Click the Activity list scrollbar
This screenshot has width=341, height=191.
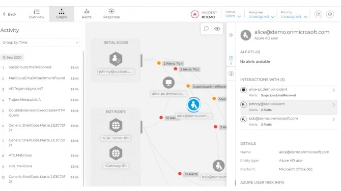point(83,119)
